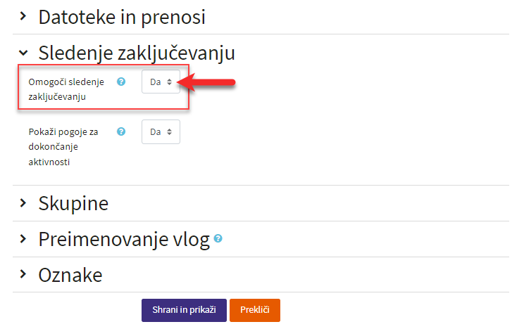524x329 pixels.
Task: Open the Skupine section heading
Action: [73, 203]
